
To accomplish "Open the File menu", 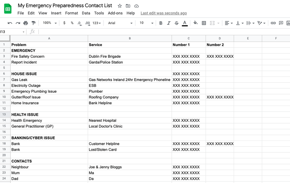I will point(21,13).
